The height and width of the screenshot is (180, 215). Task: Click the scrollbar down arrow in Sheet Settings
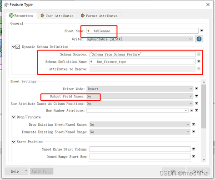coord(204,160)
